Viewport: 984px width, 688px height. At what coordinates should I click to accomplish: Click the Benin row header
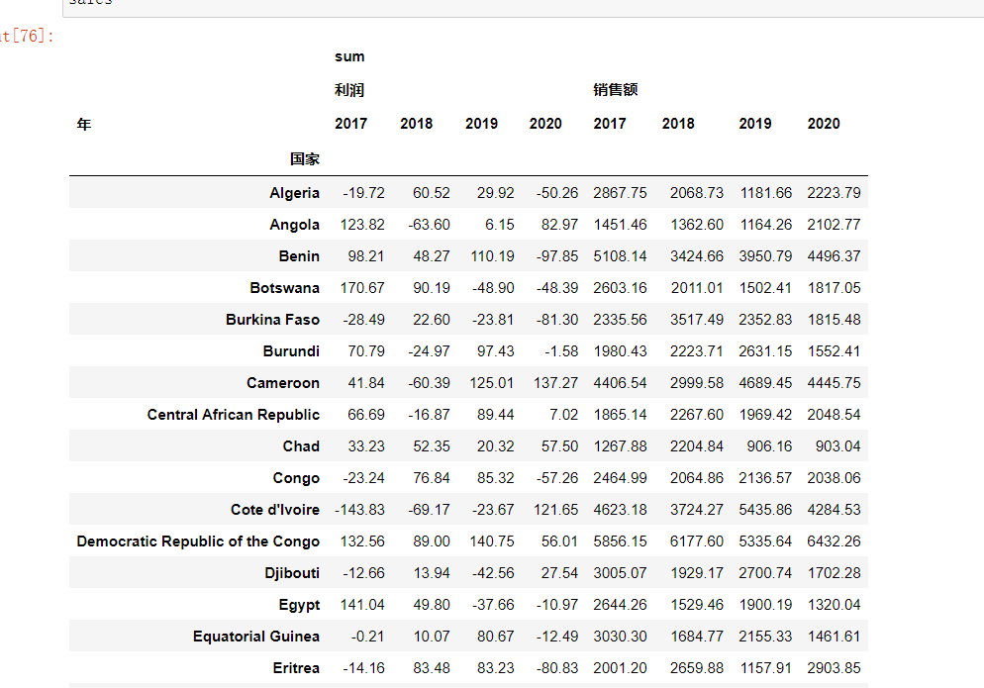[x=299, y=256]
